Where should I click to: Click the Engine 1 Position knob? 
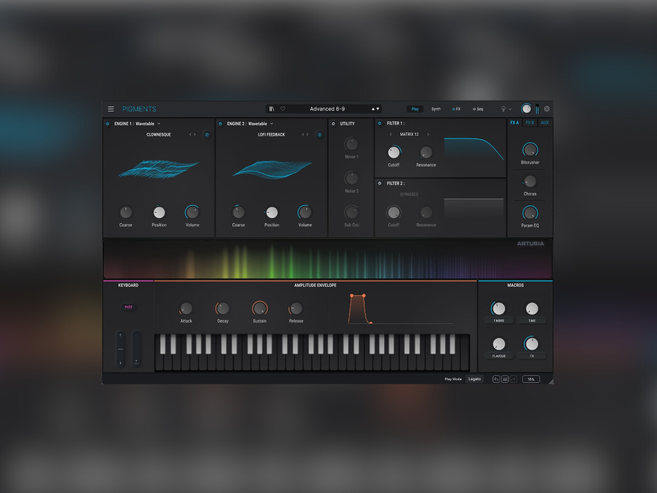coord(159,213)
